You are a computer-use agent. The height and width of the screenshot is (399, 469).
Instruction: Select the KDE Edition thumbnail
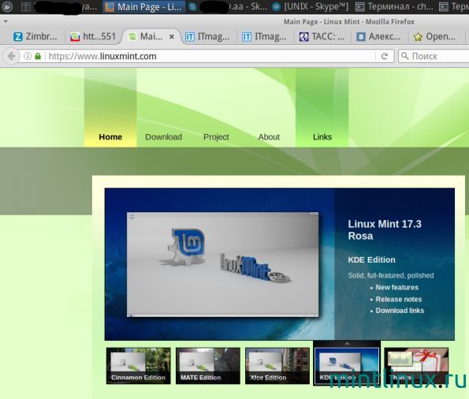347,366
